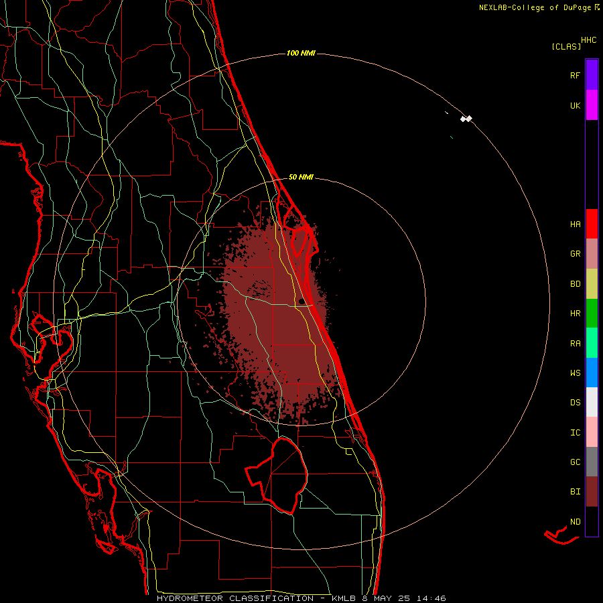Click the magenta UK legend color swatch
The image size is (603, 603).
[x=592, y=105]
